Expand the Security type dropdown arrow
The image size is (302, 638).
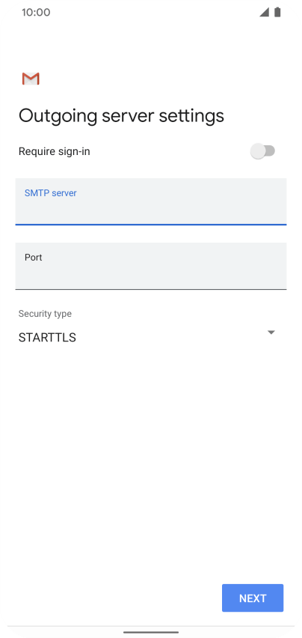[271, 332]
